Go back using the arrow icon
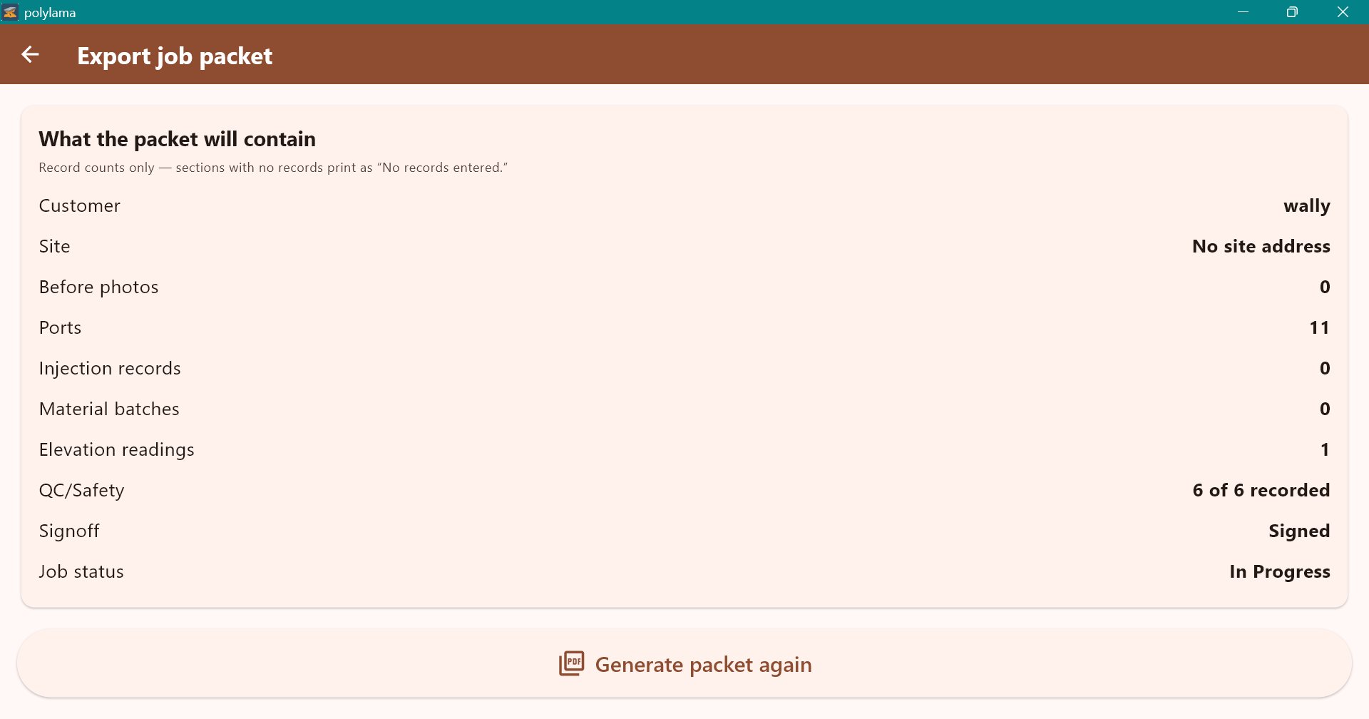This screenshot has height=719, width=1369. coord(30,55)
